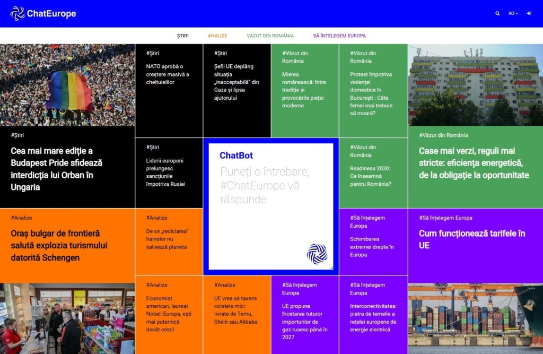Click the ChatBot knot logo icon
The image size is (543, 354).
point(317,254)
